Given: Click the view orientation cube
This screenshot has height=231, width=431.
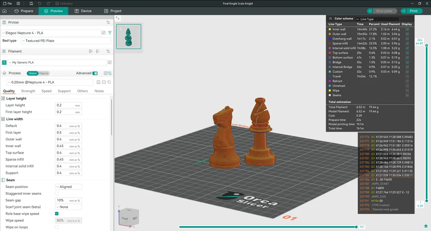Looking at the screenshot, I should [128, 218].
